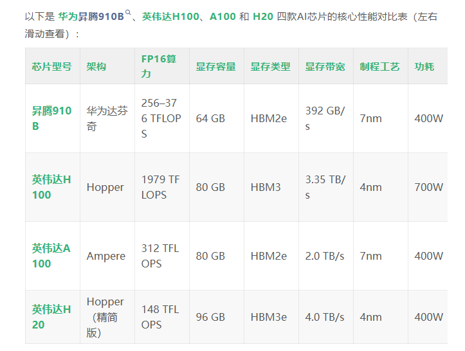Select the 4.0 TB/s bandwidth cell
This screenshot has height=351, width=465.
tap(325, 317)
